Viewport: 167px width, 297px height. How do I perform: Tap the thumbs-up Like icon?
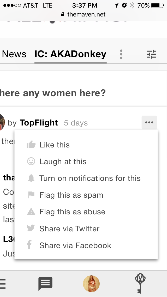tap(31, 145)
